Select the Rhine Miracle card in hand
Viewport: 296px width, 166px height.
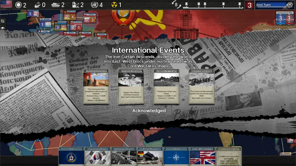(x=150, y=156)
